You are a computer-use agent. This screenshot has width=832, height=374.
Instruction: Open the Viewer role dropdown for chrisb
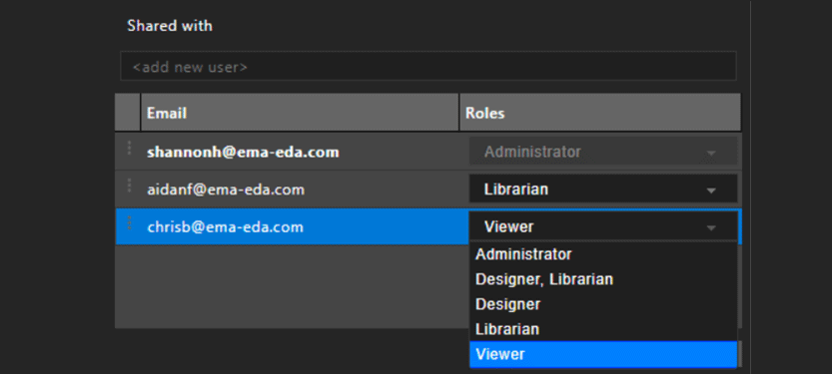(x=603, y=226)
